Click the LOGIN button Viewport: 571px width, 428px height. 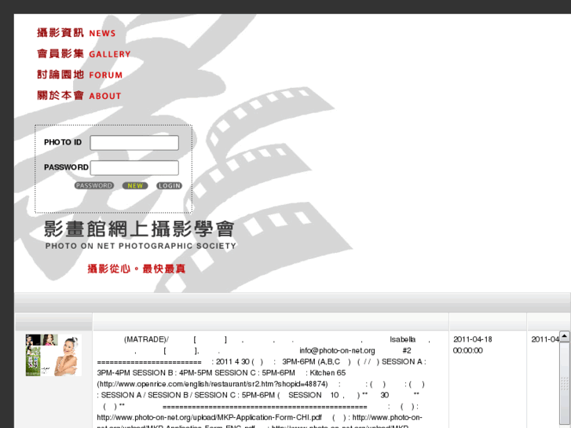(170, 186)
